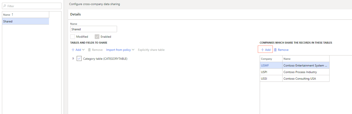The width and height of the screenshot is (352, 114).
Task: Toggle the Enabled checkbox
Action: click(97, 37)
